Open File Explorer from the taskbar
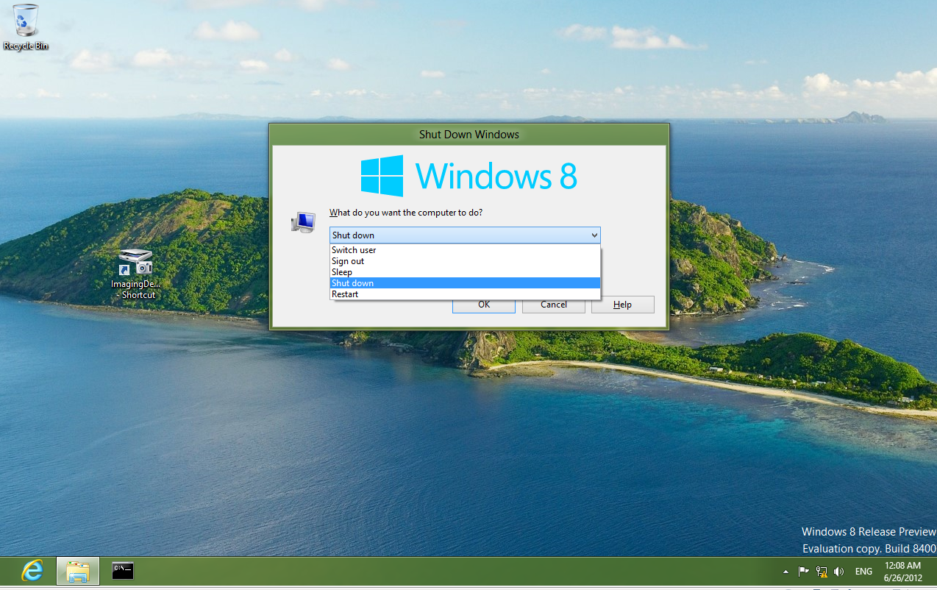Image resolution: width=937 pixels, height=590 pixels. [77, 571]
